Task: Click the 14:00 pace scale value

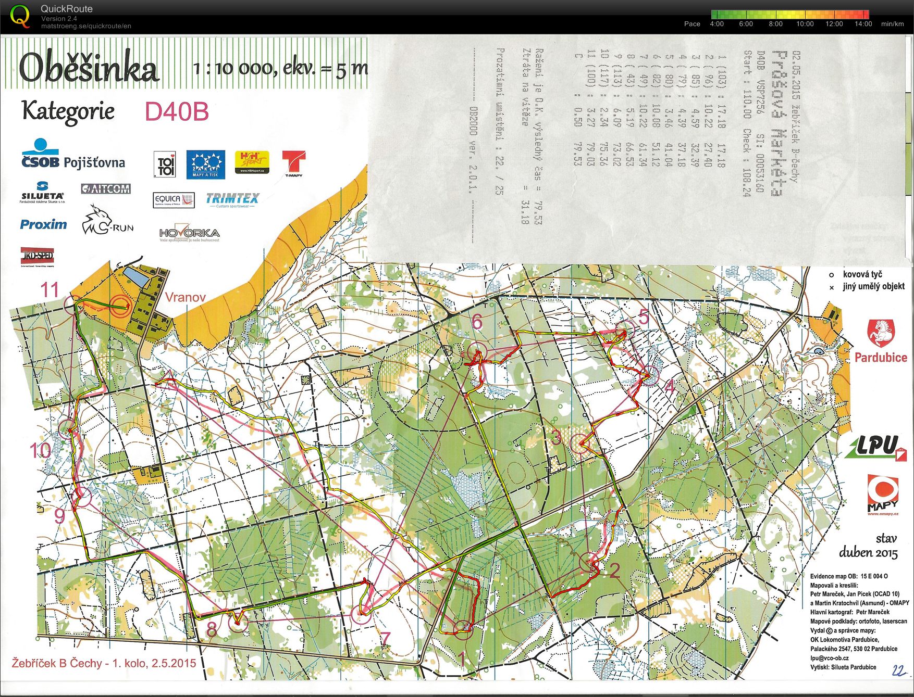Action: (x=863, y=24)
